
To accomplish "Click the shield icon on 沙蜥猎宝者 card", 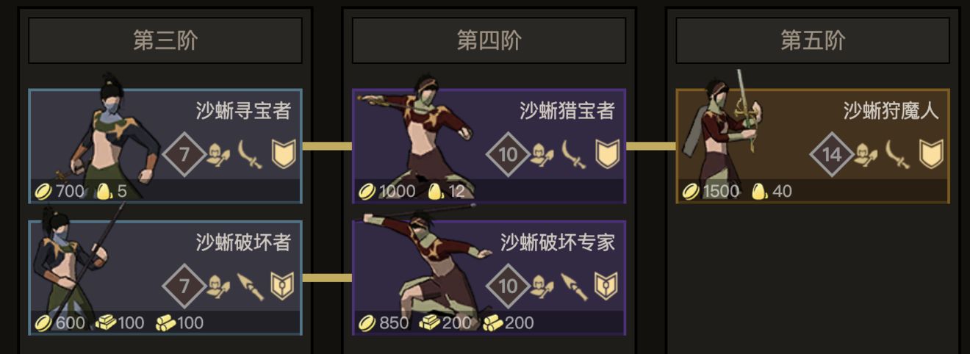I will pyautogui.click(x=608, y=155).
